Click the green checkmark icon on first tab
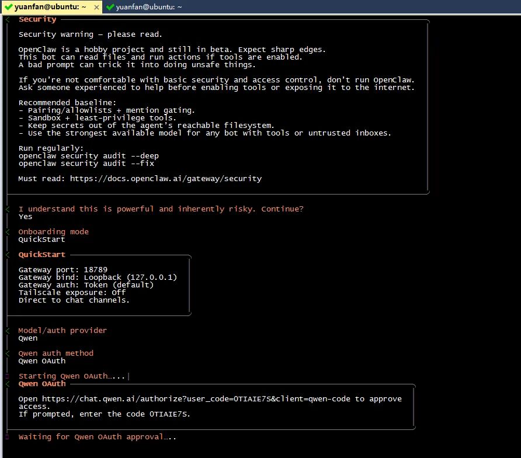The width and height of the screenshot is (521, 458). point(9,7)
